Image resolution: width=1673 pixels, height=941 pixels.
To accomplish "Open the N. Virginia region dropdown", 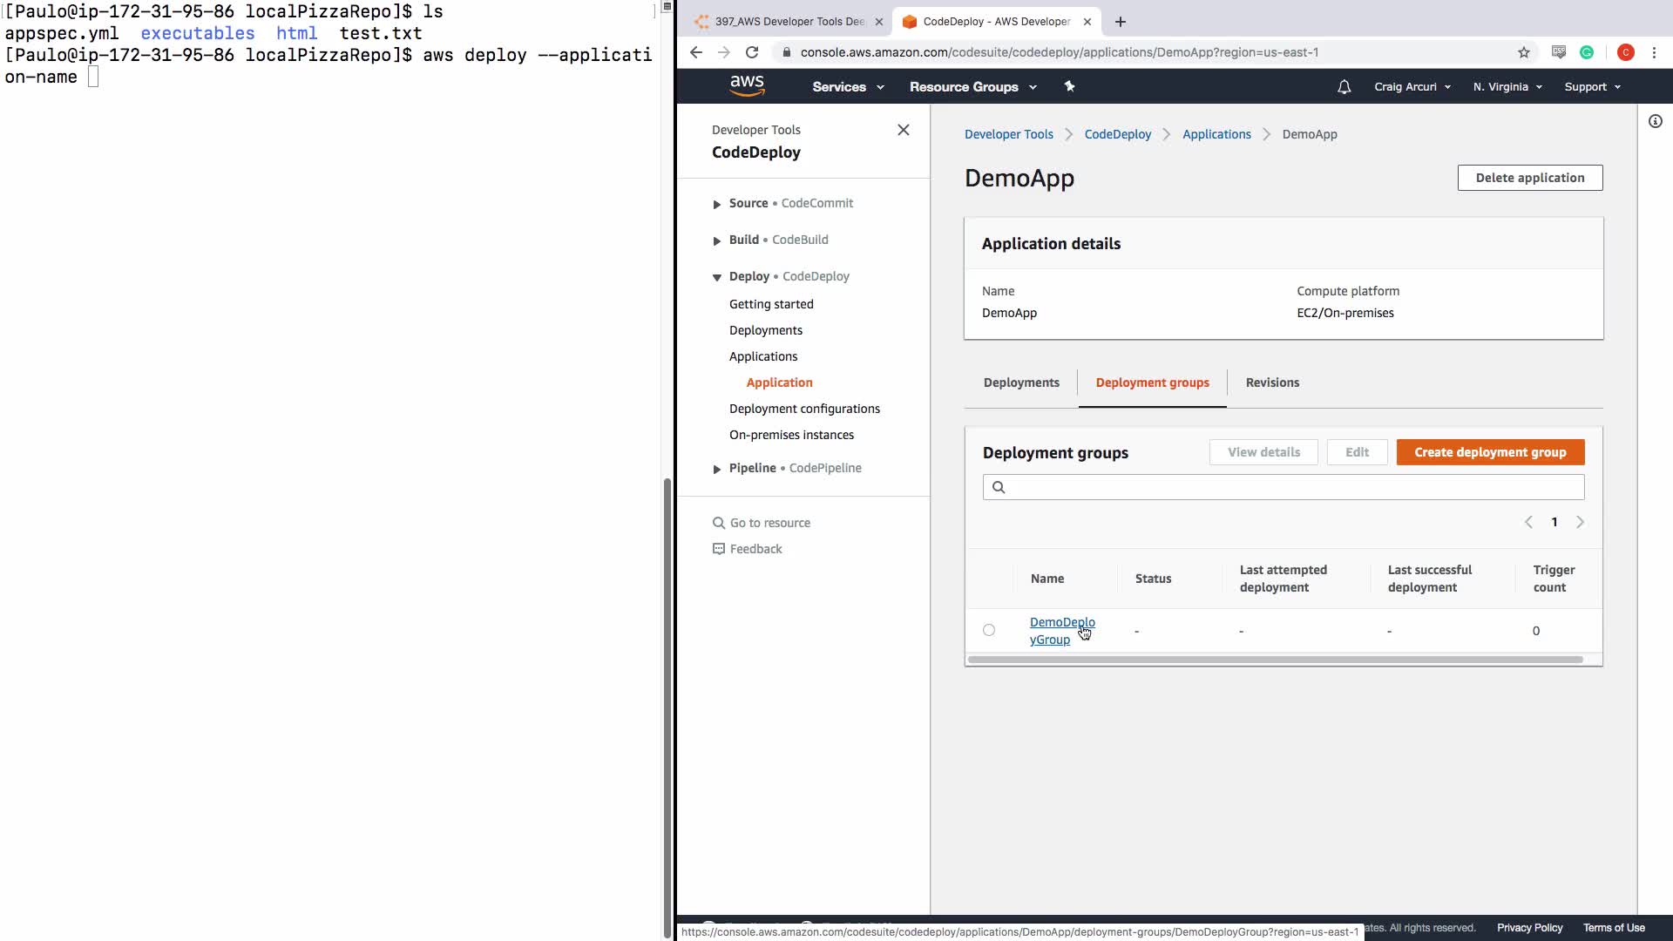I will pos(1507,87).
